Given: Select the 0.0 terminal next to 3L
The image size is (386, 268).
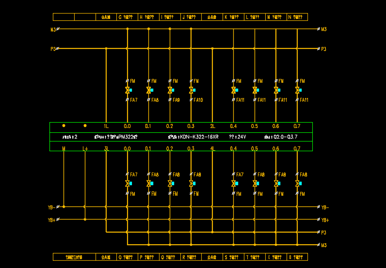Looking at the screenshot, I should tap(127, 149).
